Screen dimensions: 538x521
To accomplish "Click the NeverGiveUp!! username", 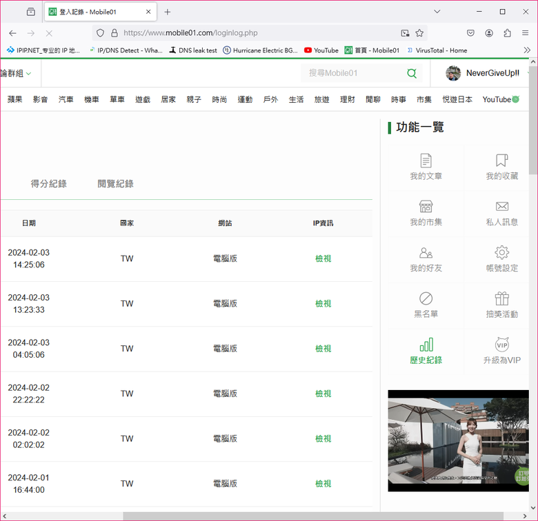I will (492, 73).
